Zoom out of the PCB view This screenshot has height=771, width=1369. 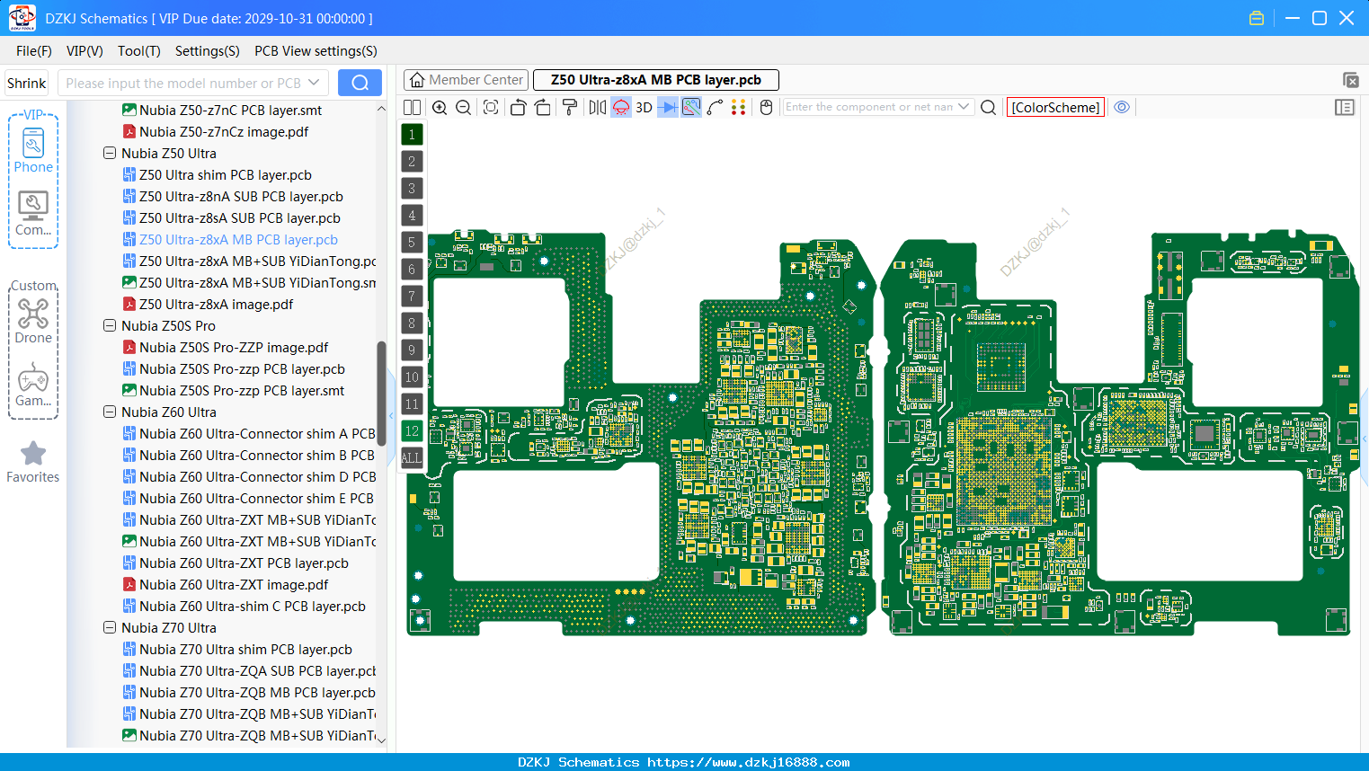tap(464, 107)
